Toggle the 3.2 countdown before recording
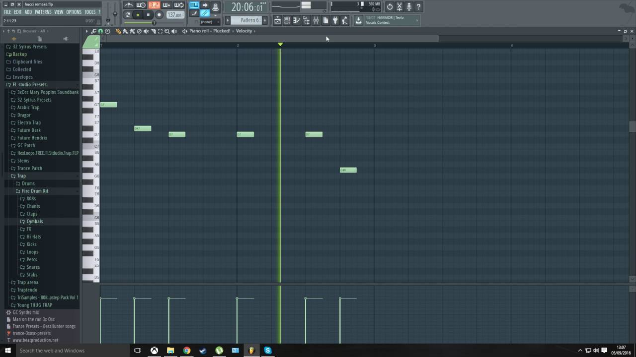This screenshot has width=636, height=357. (x=154, y=5)
